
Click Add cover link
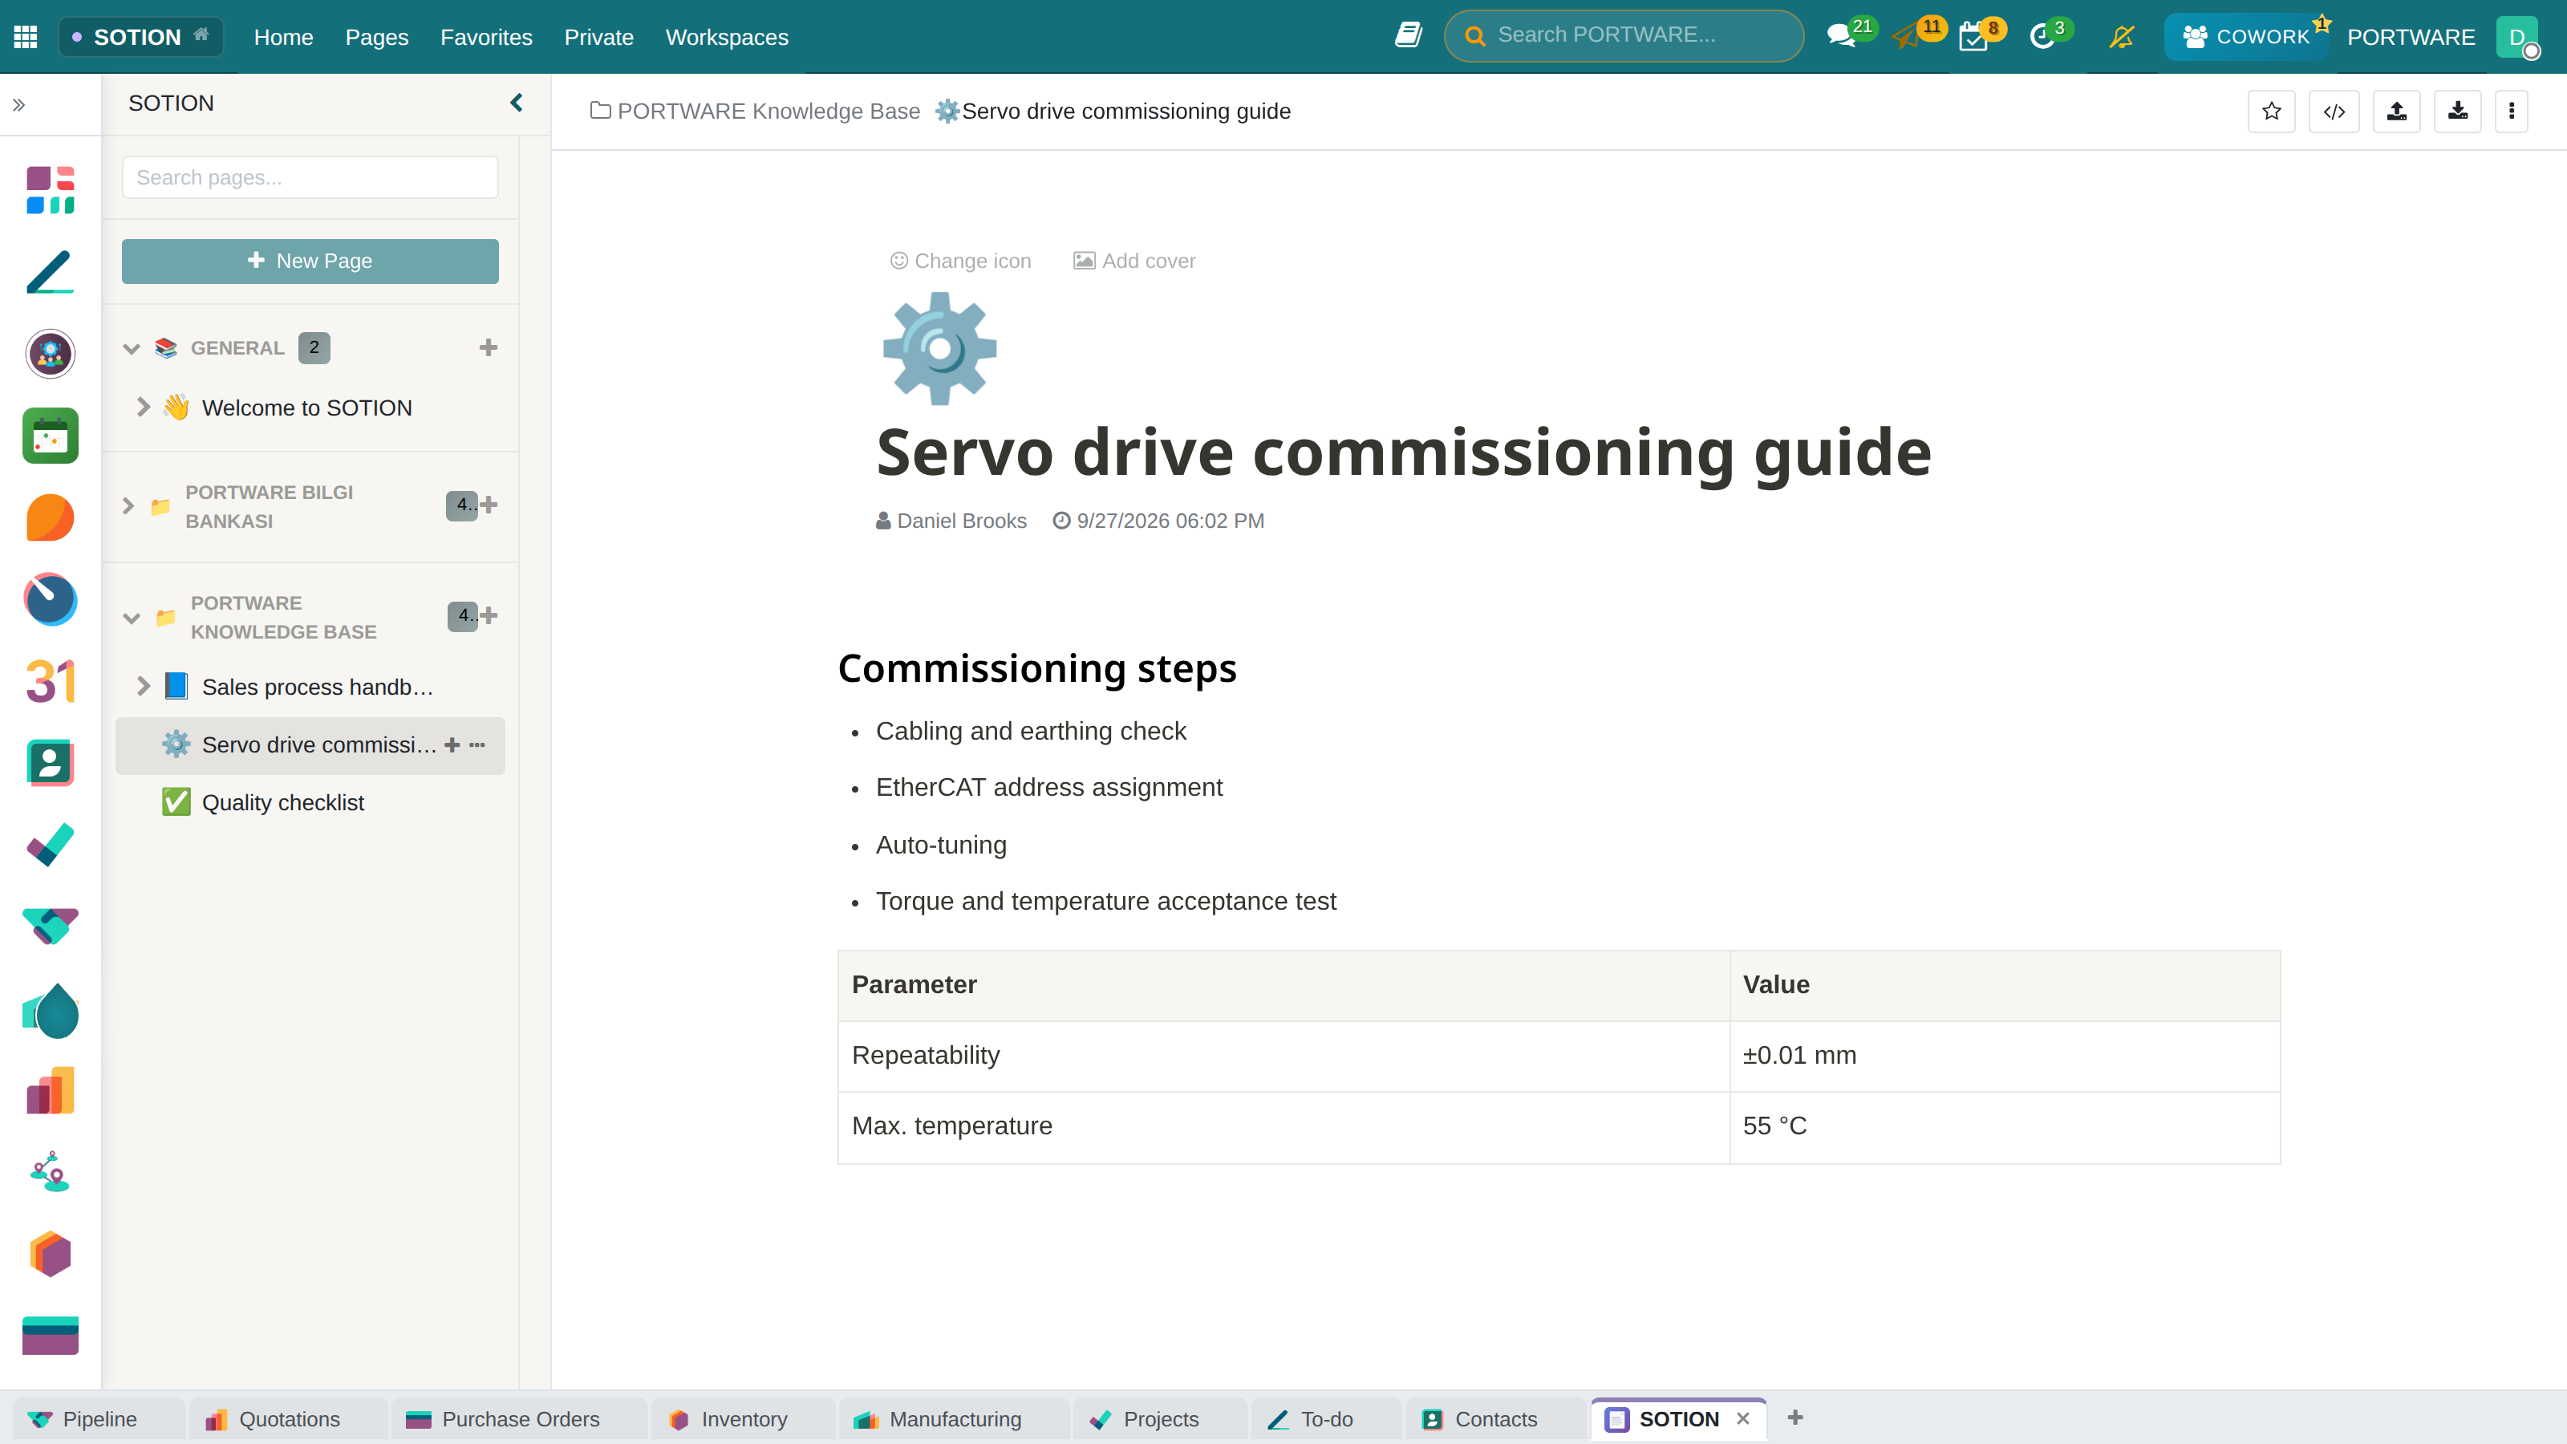click(x=1134, y=260)
